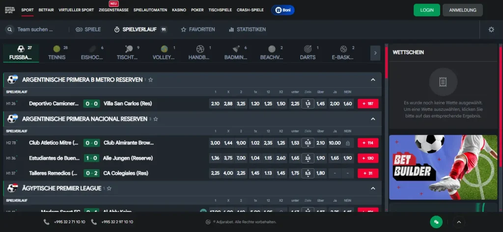Image resolution: width=503 pixels, height=232 pixels.
Task: Select the Tischtennis paddle icon
Action: pos(129,49)
